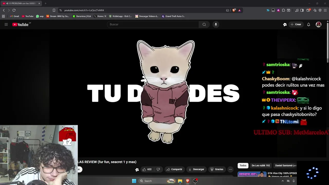This screenshot has height=185, width=329.
Task: Open the music note media control
Action: (x=297, y=10)
